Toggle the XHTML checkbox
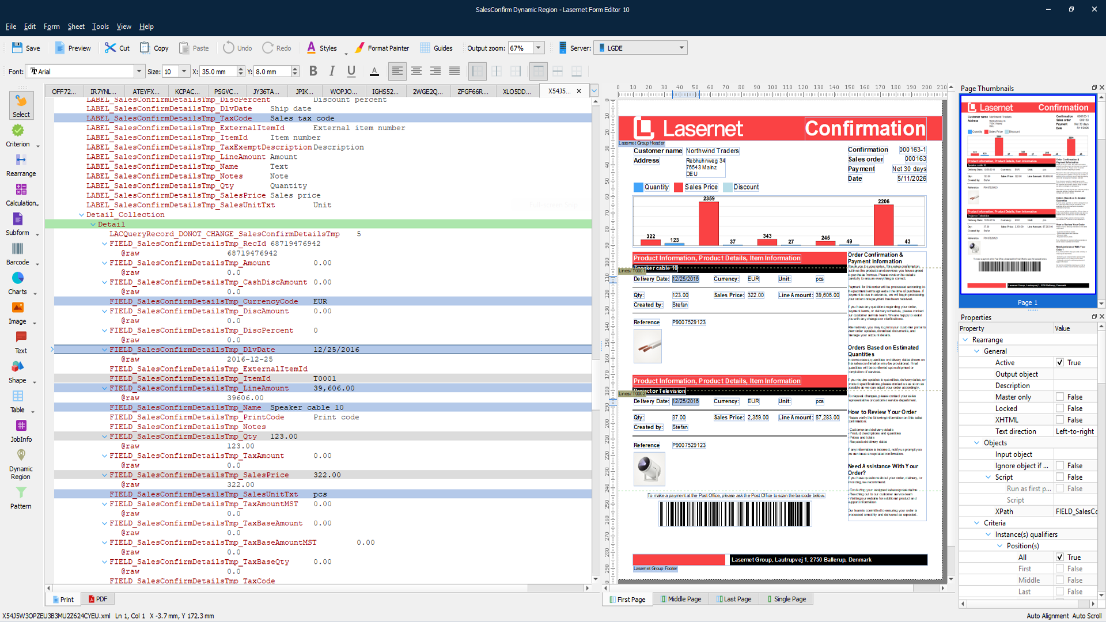This screenshot has height=622, width=1106. click(1060, 420)
